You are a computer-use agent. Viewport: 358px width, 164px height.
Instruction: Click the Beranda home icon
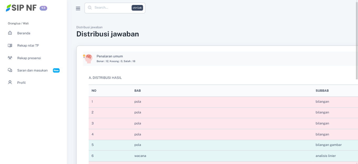pos(10,33)
